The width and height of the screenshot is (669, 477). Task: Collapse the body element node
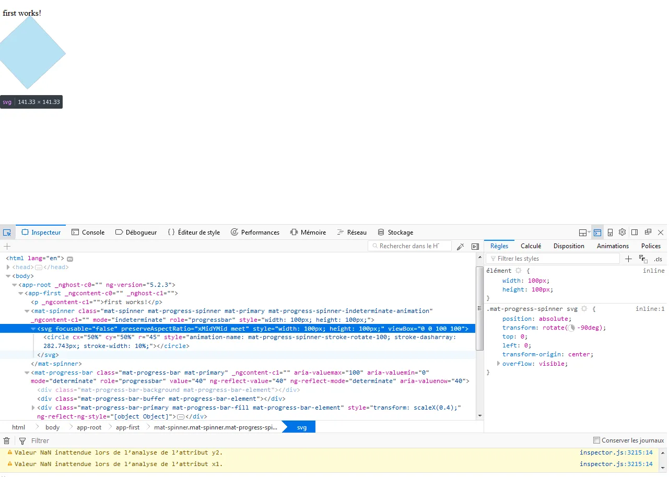8,276
